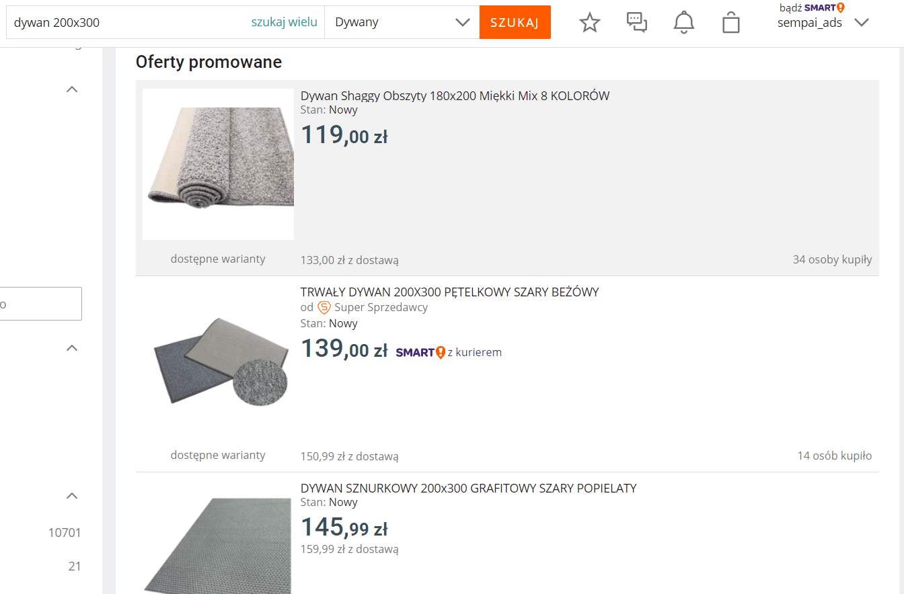Open the shopping bag cart icon
This screenshot has height=594, width=904.
[730, 22]
